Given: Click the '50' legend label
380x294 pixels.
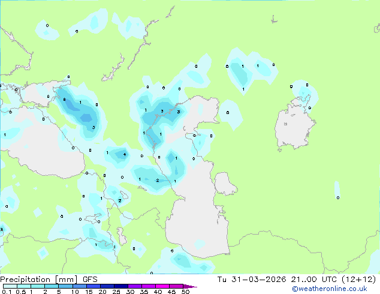Looking at the screenshot, I should pyautogui.click(x=185, y=292).
